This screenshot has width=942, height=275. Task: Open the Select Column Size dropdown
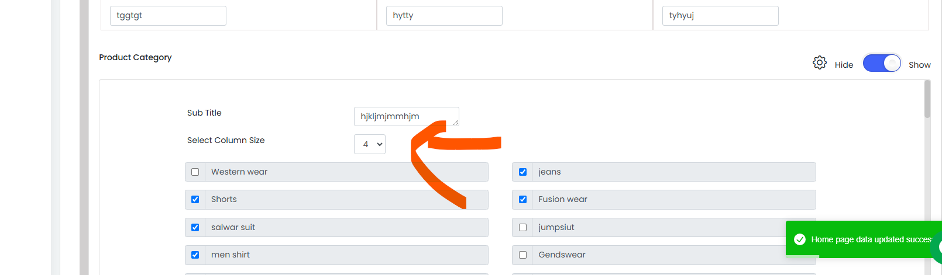click(370, 144)
